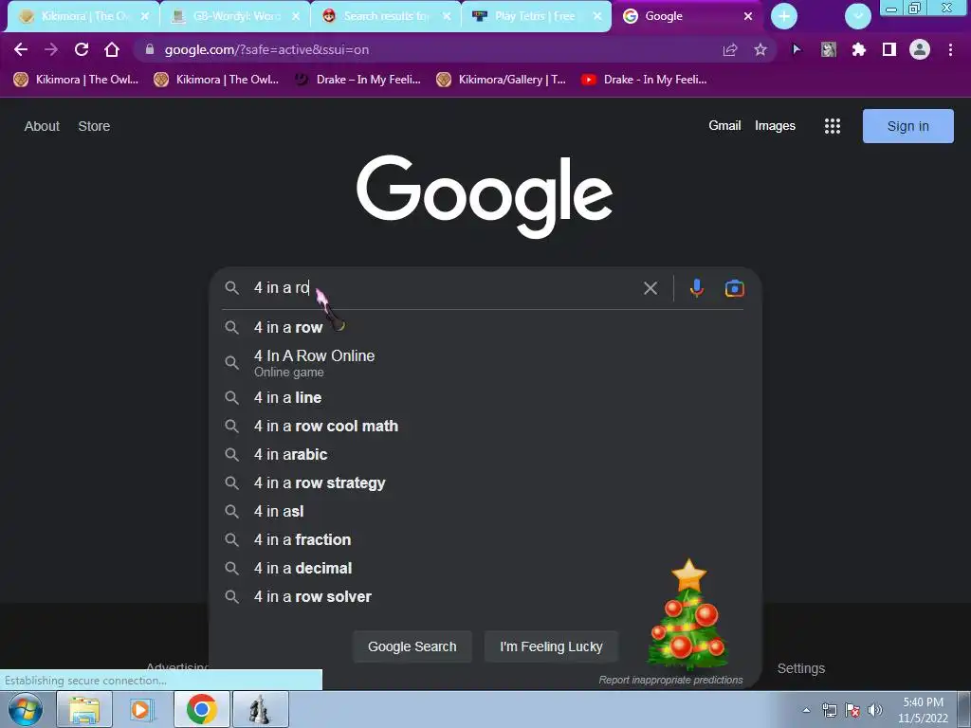The height and width of the screenshot is (728, 971).
Task: Open the Google apps grid
Action: 833,126
